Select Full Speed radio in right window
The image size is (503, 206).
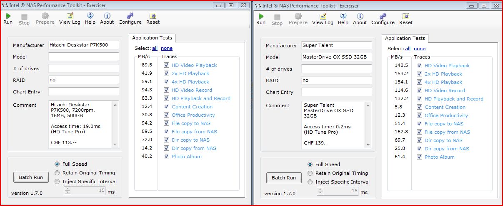[310, 164]
